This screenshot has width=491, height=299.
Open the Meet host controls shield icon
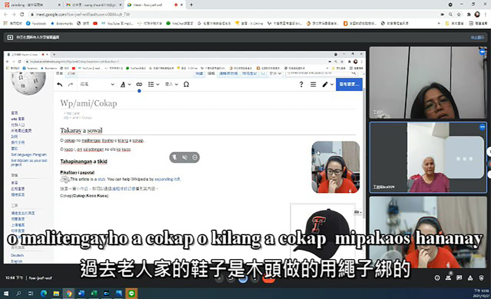click(481, 278)
